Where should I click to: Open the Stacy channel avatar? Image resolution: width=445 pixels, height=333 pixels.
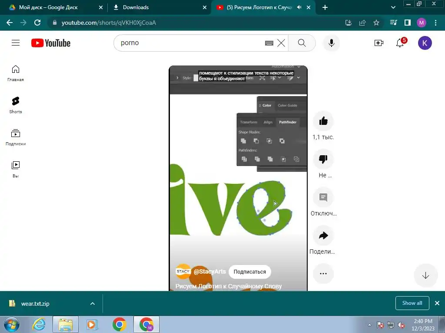coord(183,271)
